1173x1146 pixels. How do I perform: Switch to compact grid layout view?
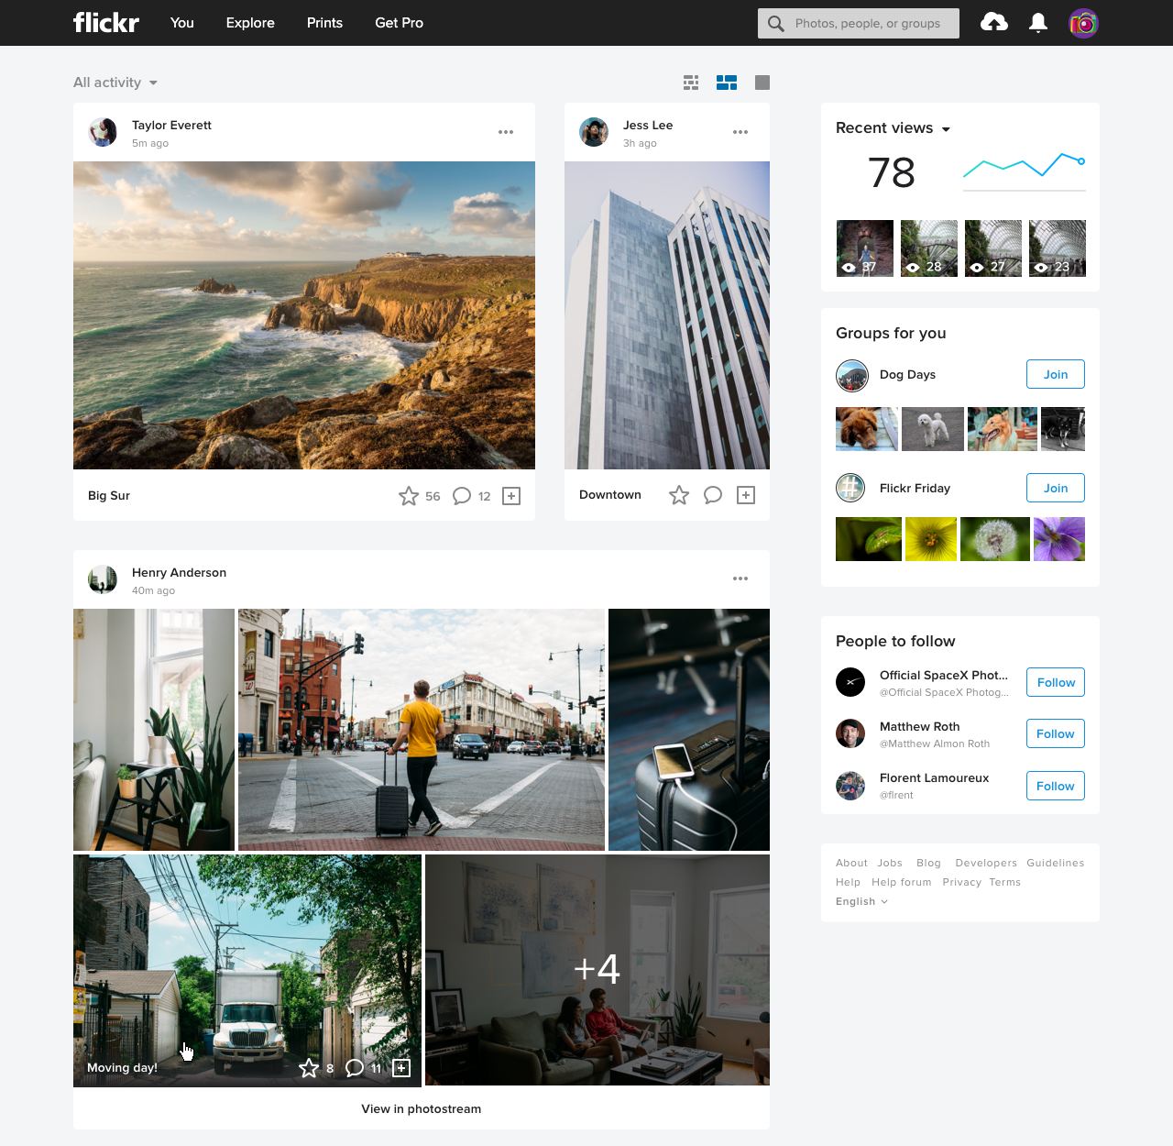[x=691, y=83]
